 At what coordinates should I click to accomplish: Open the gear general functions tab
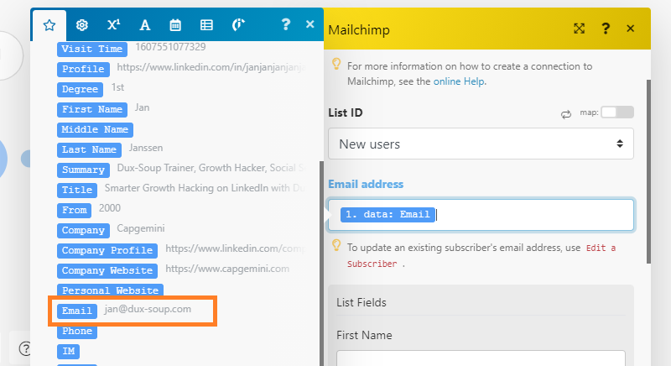click(81, 25)
